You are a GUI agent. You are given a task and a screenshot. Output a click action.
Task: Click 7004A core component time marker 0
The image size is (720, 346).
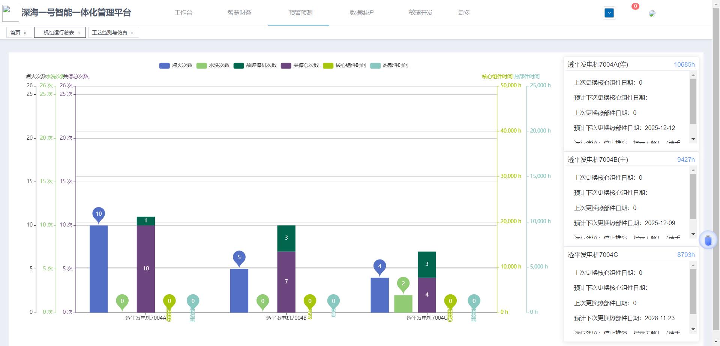[169, 301]
